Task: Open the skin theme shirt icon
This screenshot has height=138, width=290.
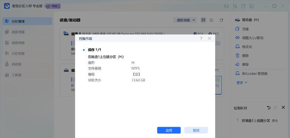Action: tap(243, 6)
